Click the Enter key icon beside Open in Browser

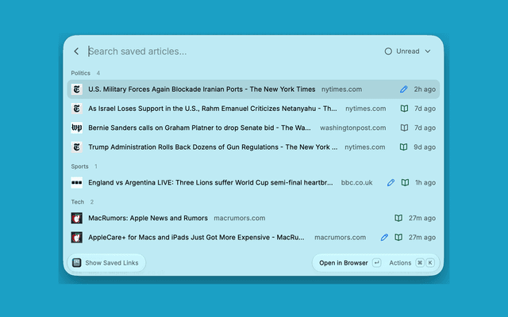pyautogui.click(x=376, y=262)
